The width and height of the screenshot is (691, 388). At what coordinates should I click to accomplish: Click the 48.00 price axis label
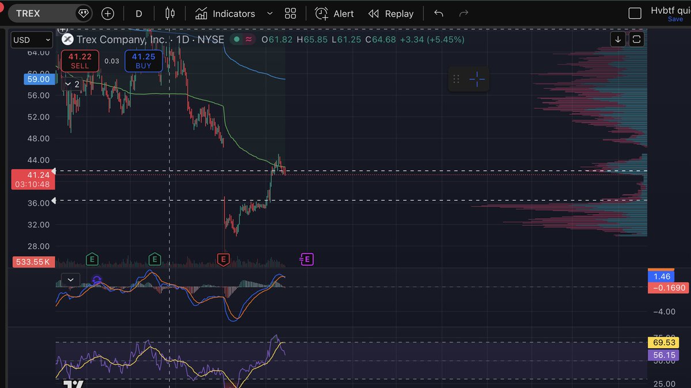pyautogui.click(x=39, y=139)
